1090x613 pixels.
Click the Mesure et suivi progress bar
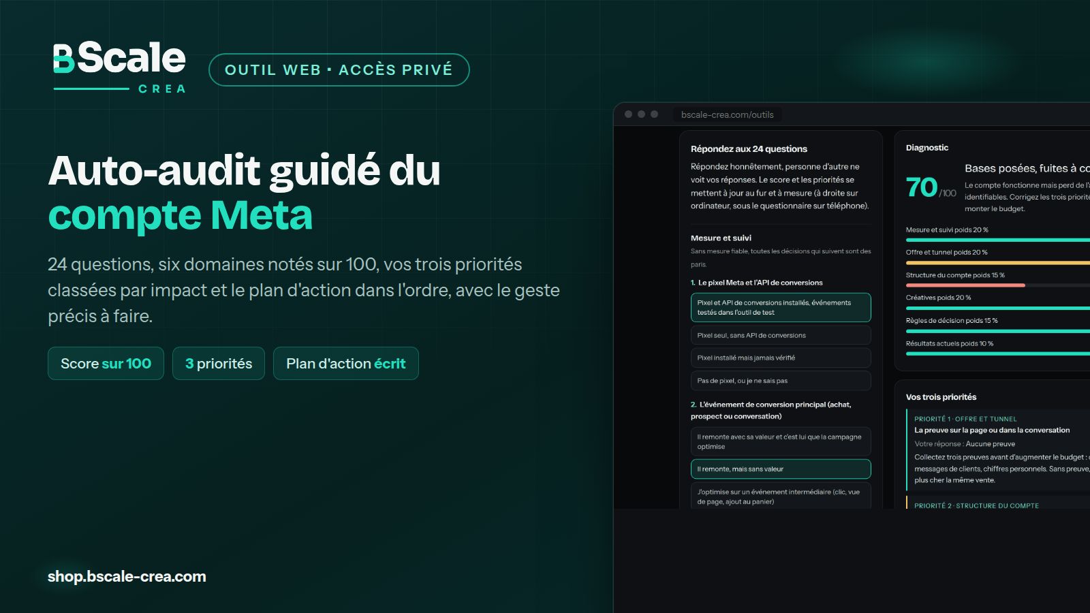[998, 240]
